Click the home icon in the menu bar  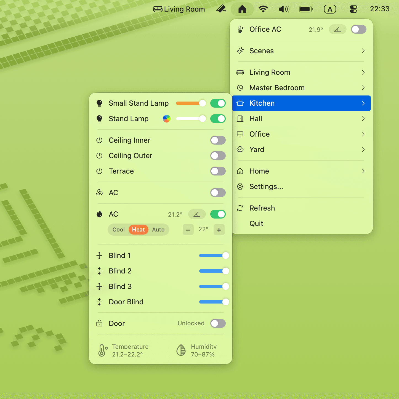pos(242,9)
